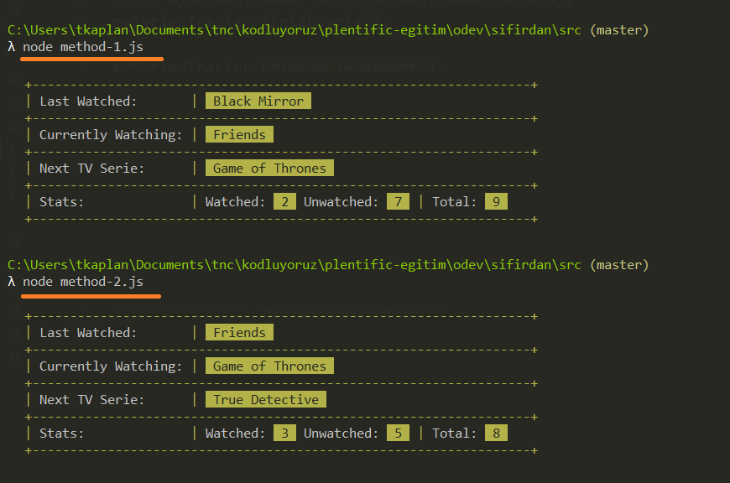Image resolution: width=730 pixels, height=483 pixels.
Task: Click 'Unwatched:' label in first table stats
Action: click(x=341, y=201)
